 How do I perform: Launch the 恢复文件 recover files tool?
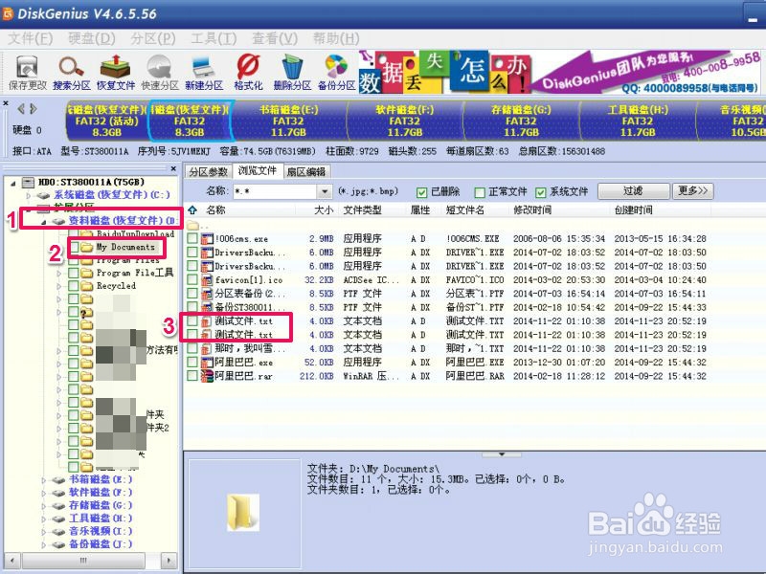(x=115, y=67)
